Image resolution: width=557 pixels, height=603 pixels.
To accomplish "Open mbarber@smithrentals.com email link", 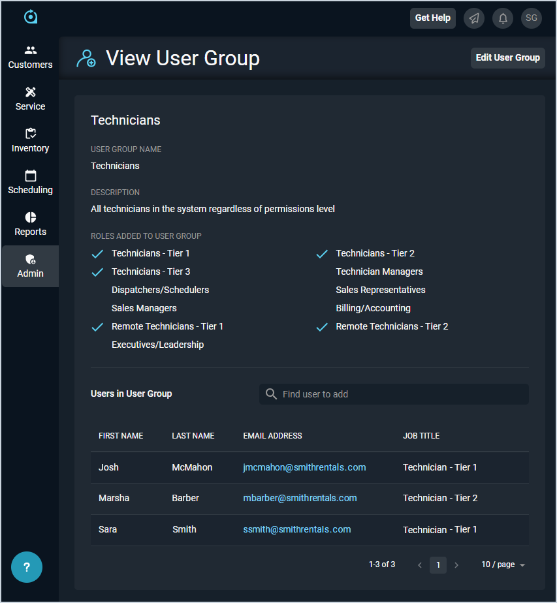I will click(300, 499).
